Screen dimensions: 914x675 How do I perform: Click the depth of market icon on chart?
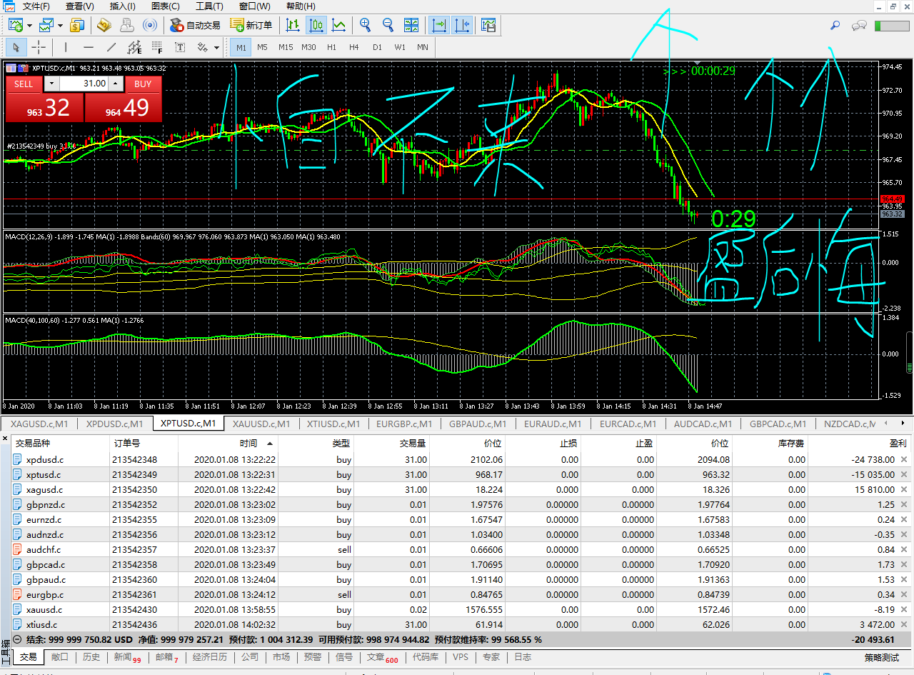click(x=11, y=69)
